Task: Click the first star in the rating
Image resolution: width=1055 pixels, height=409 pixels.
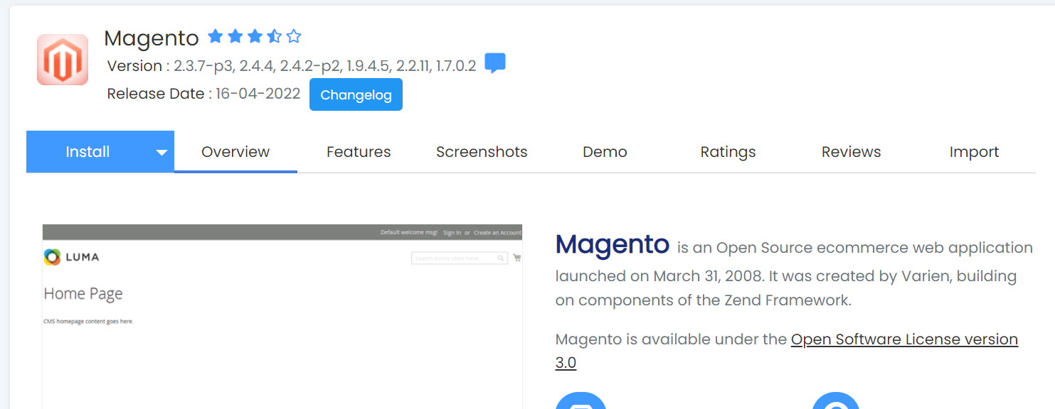Action: (216, 36)
